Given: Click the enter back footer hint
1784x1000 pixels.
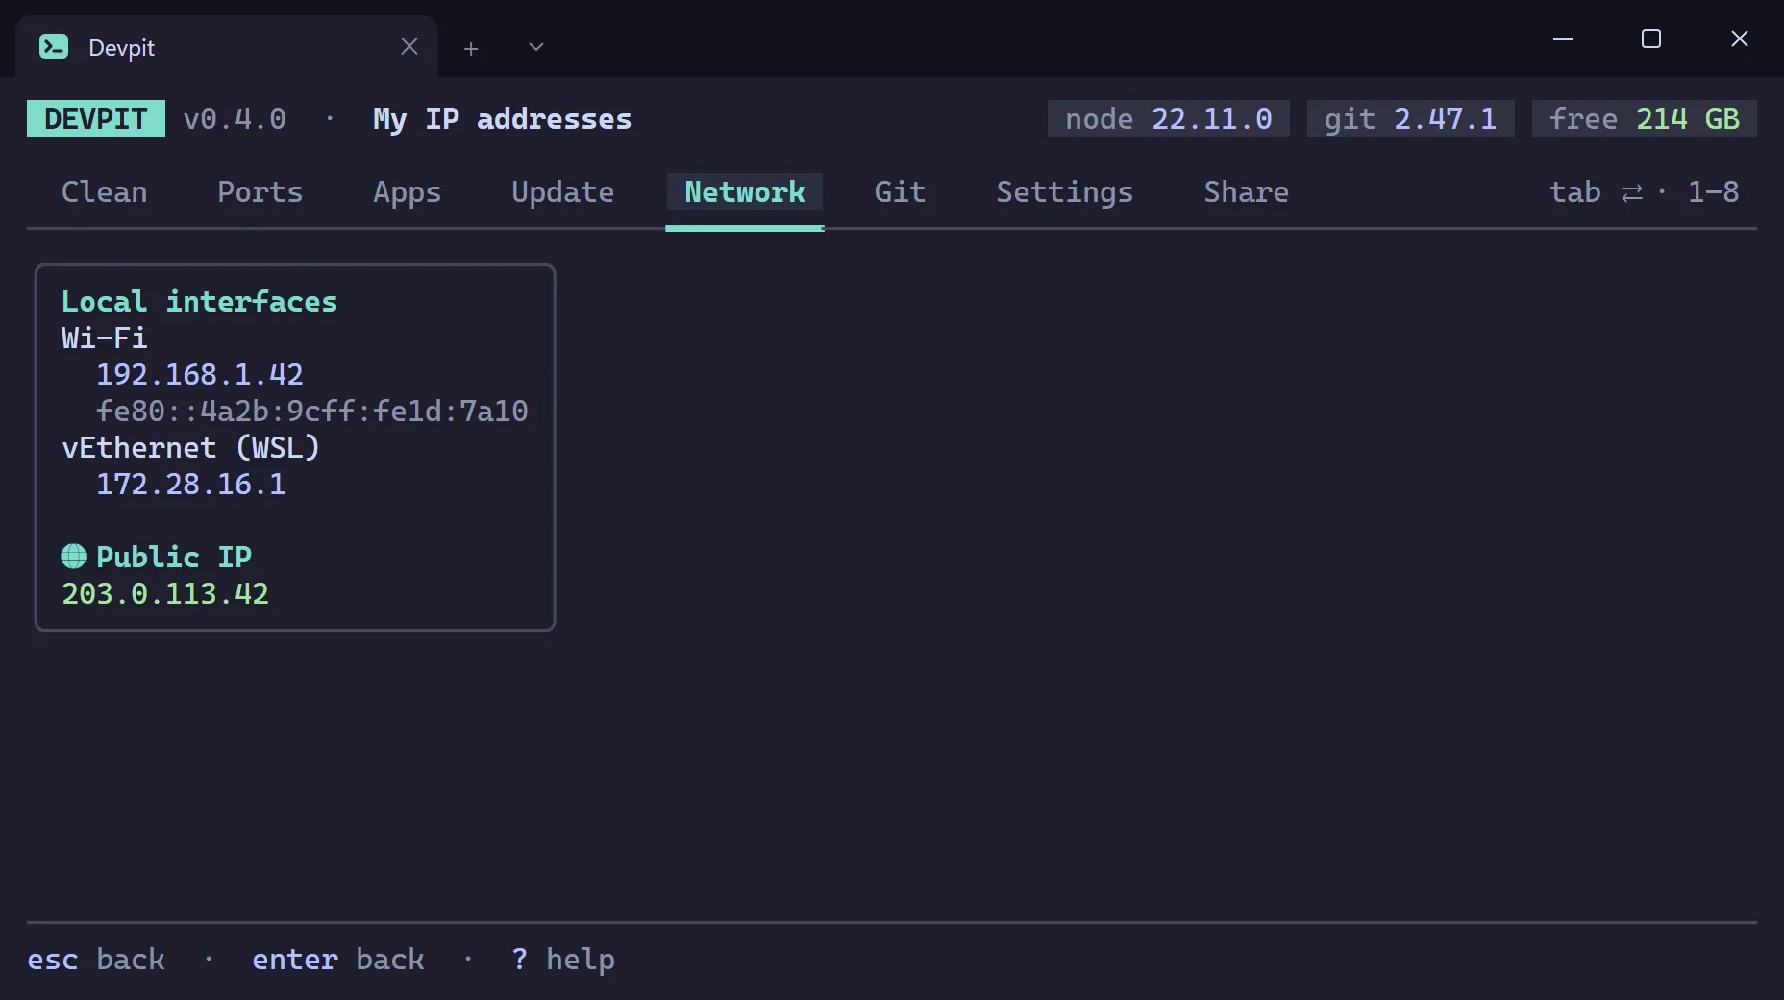Looking at the screenshot, I should tap(338, 960).
